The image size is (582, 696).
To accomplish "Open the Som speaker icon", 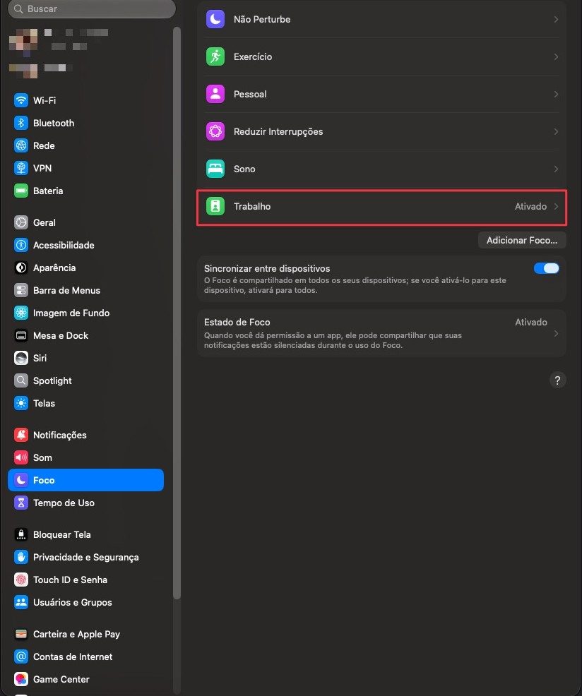I will click(21, 457).
